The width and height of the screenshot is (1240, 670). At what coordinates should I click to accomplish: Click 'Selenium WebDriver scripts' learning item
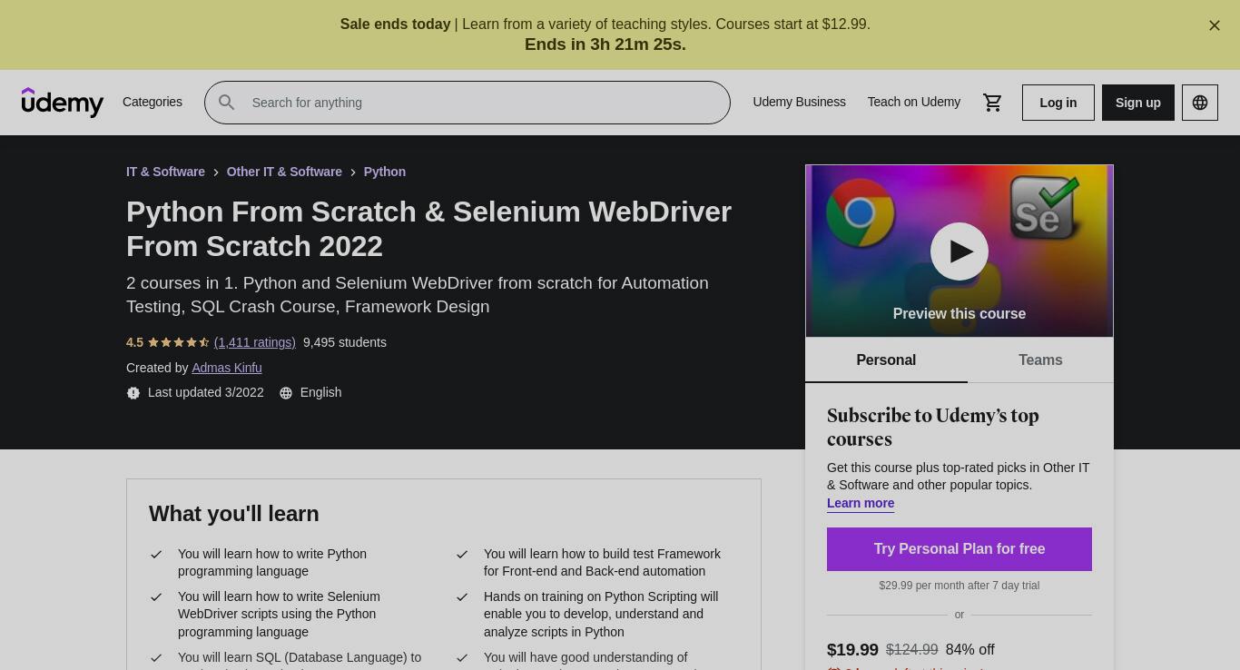(x=279, y=614)
